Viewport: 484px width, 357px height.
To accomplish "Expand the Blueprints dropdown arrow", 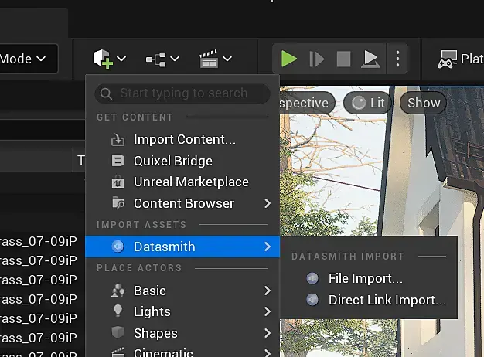I will tap(175, 59).
